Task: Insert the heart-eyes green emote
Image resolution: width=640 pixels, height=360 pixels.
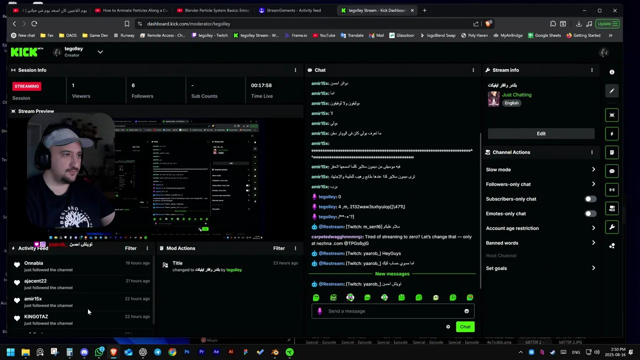Action: (x=470, y=297)
